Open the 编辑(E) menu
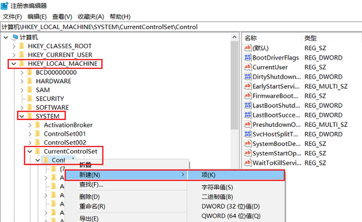This screenshot has height=222, width=362. pyautogui.click(x=37, y=17)
